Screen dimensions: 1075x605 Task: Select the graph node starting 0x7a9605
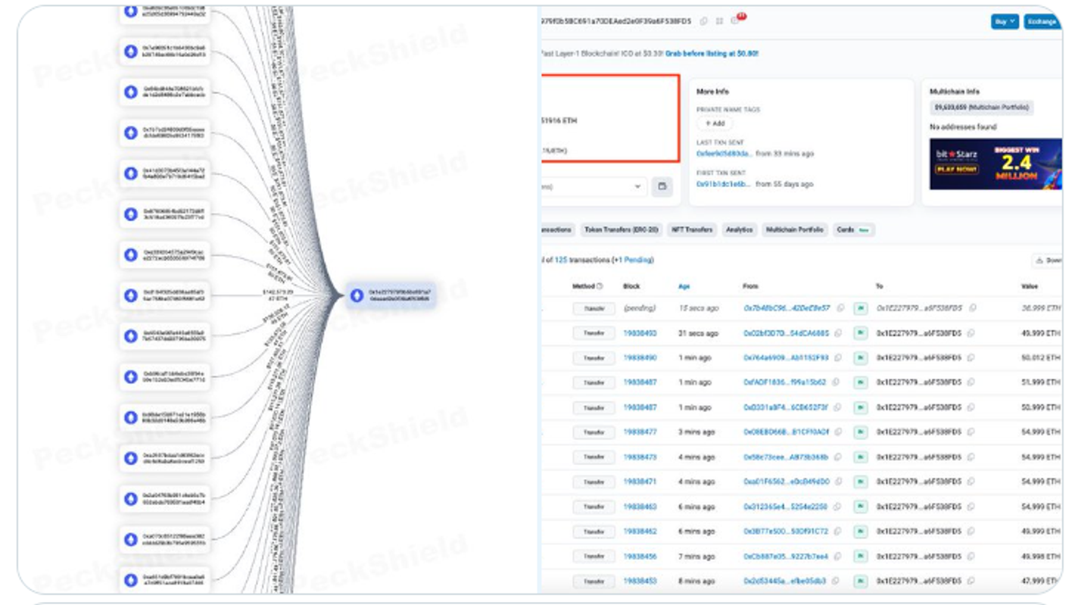click(164, 51)
